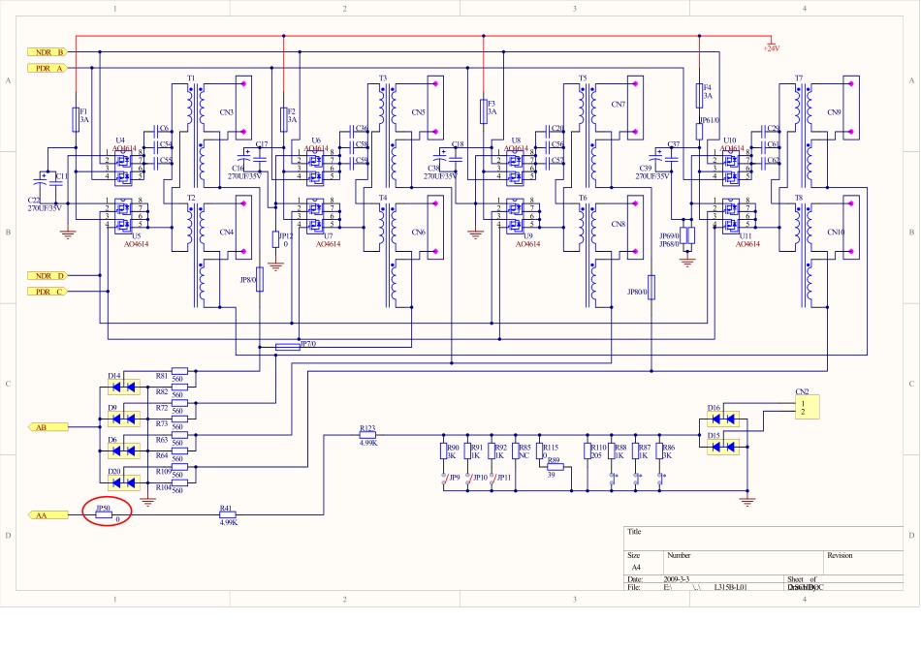This screenshot has width=921, height=652.
Task: Click the C22 polarized capacitor symbol
Action: pyautogui.click(x=41, y=181)
